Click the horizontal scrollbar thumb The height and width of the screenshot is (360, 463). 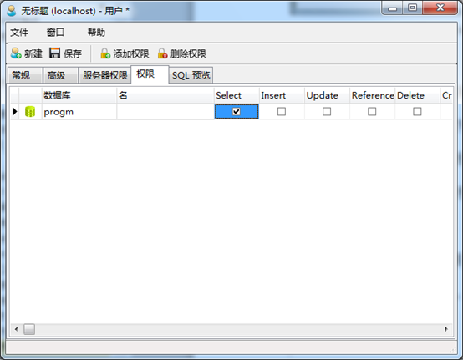click(x=29, y=329)
